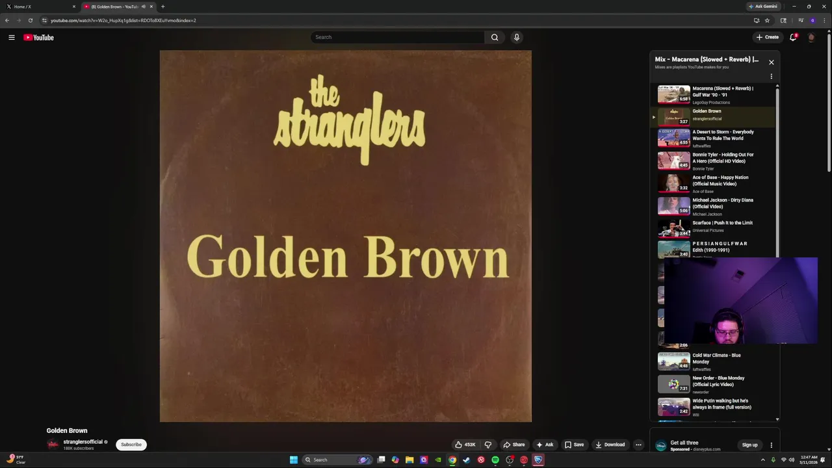Screen dimensions: 832x468
Task: Open more actions ellipsis below video
Action: pos(638,445)
